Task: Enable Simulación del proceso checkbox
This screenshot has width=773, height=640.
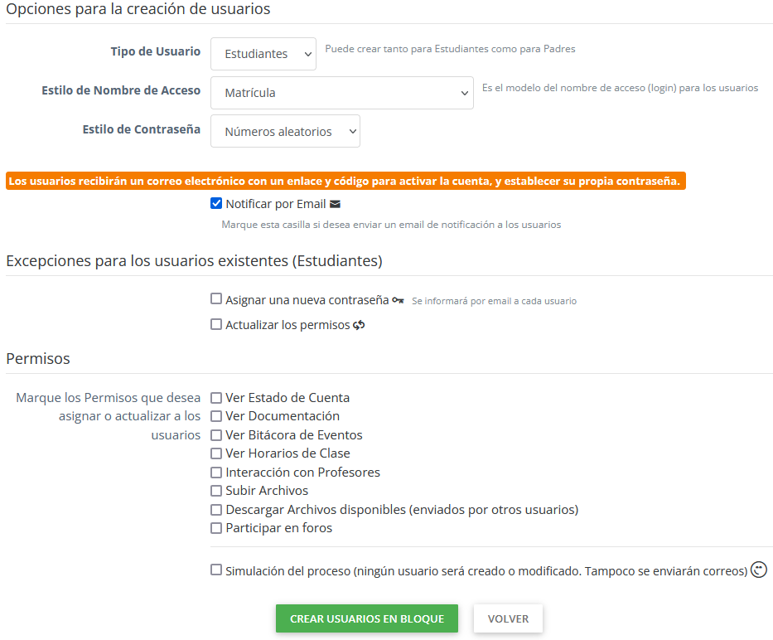Action: [216, 570]
